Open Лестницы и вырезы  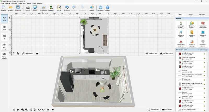[192, 43]
